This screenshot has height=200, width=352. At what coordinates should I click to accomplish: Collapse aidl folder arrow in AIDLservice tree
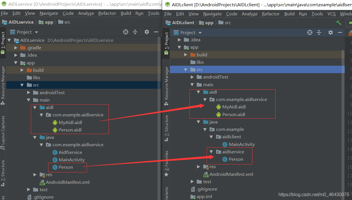pos(35,107)
